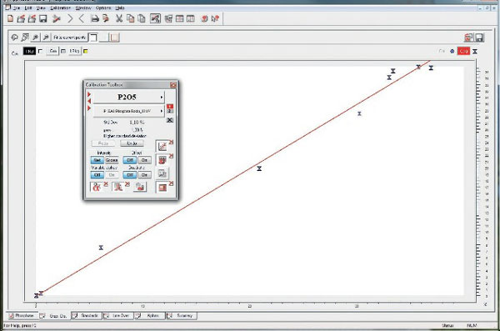500x331 pixels.
Task: Open the Calibration menu
Action: click(60, 8)
